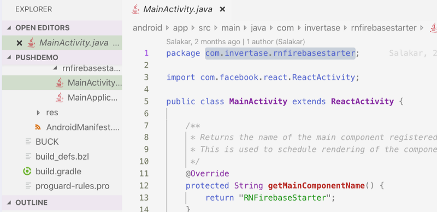Open proguard-rules.pro file

point(62,186)
